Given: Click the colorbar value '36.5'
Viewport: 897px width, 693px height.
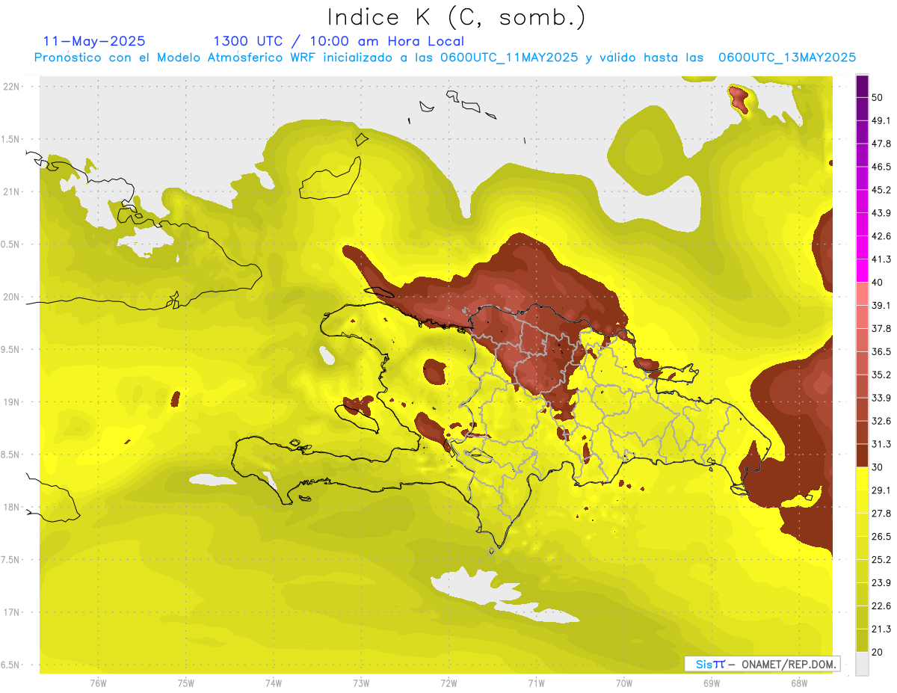Looking at the screenshot, I should click(x=881, y=351).
